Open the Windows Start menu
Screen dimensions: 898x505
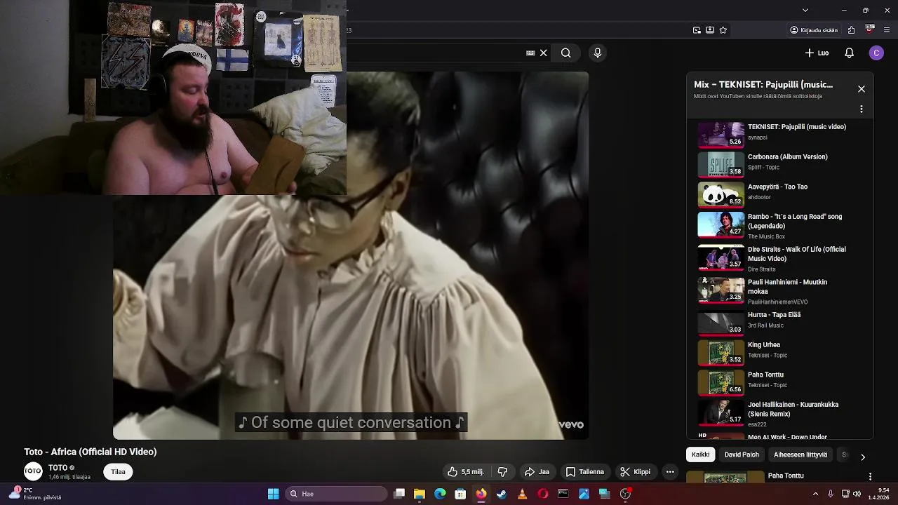click(273, 494)
